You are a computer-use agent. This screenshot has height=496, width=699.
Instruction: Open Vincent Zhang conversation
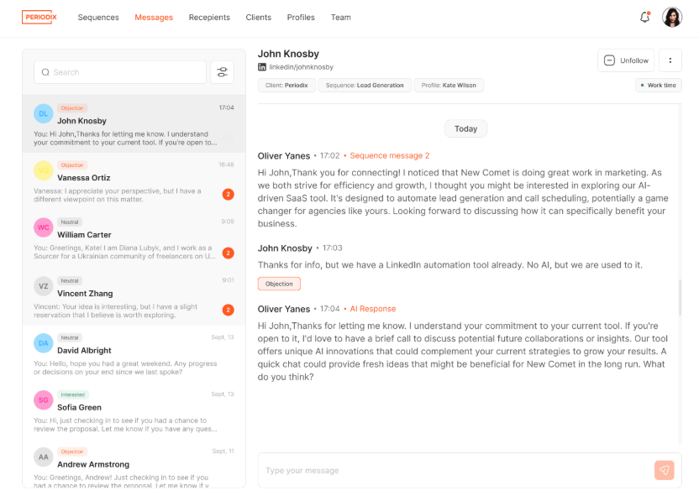pyautogui.click(x=134, y=296)
